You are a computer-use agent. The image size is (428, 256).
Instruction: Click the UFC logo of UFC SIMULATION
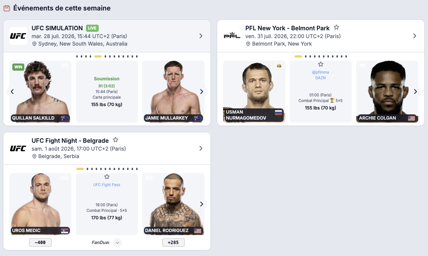[18, 36]
